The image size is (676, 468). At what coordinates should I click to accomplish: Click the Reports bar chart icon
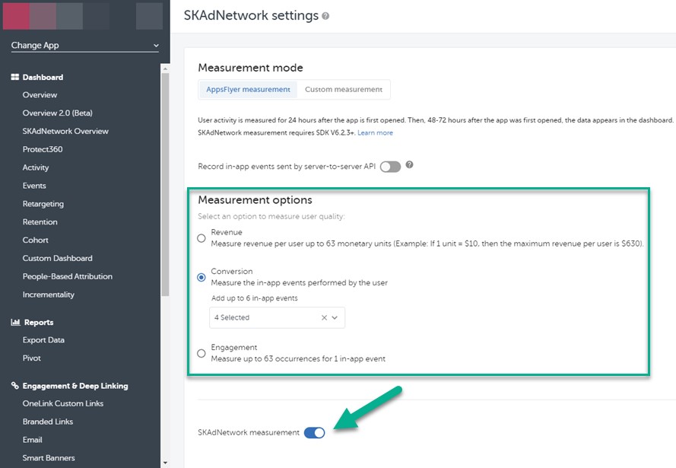[x=14, y=322]
